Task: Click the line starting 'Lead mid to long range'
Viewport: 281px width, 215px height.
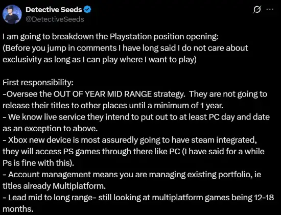Action: (138, 198)
